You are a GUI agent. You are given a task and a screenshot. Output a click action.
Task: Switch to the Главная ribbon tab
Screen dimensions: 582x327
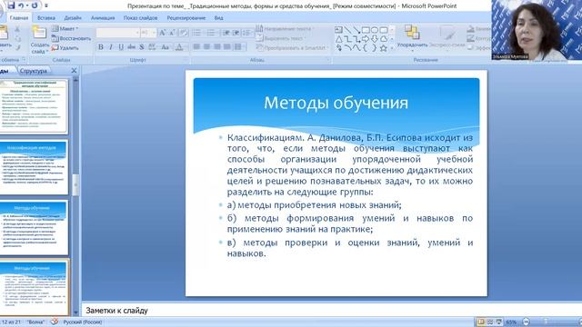click(19, 18)
